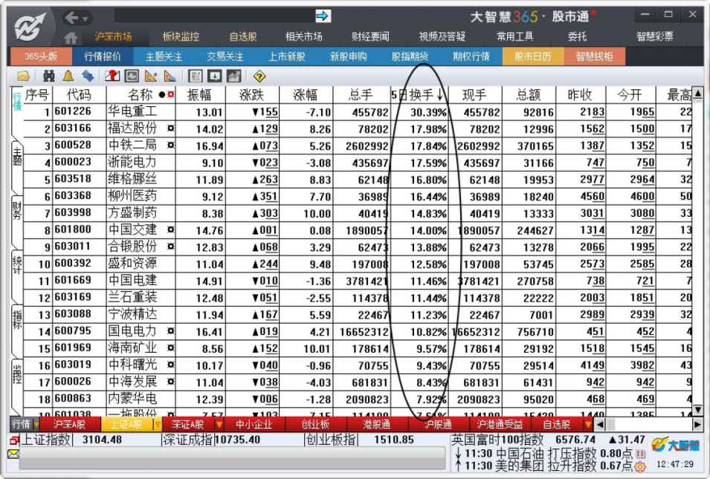Screen dimensions: 710x479
Task: Switch to 365头版 tab
Action: [41, 56]
